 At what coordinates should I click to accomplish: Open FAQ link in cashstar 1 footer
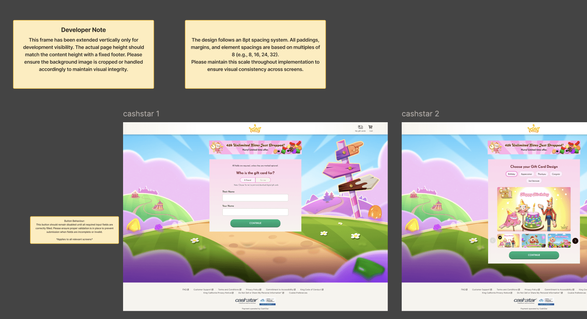tap(186, 290)
